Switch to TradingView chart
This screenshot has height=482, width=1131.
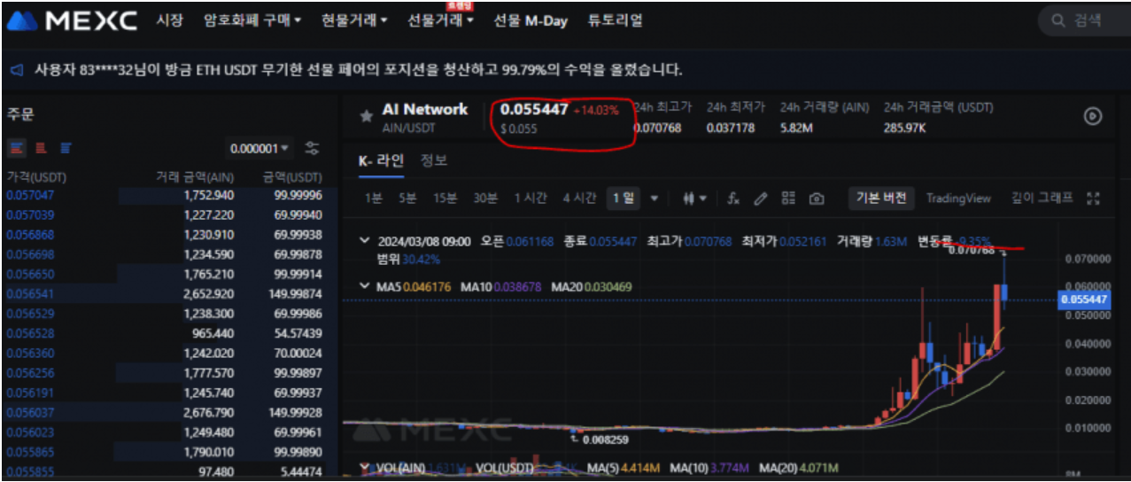click(x=958, y=198)
